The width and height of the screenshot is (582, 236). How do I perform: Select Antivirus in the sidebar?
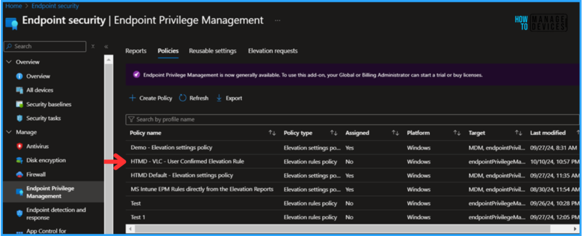point(38,146)
